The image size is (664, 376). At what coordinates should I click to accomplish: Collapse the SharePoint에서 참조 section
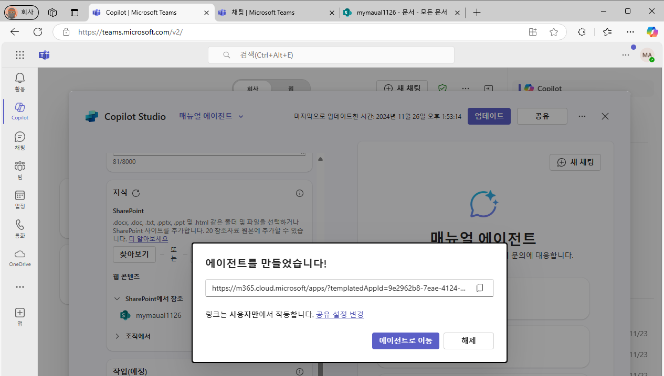pyautogui.click(x=117, y=298)
